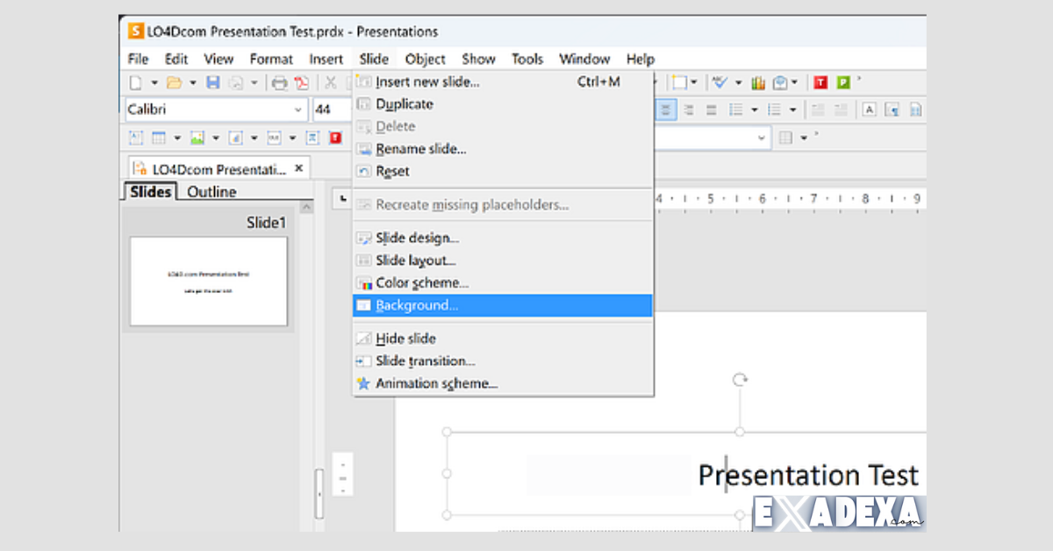Switch to the Outline tab
This screenshot has width=1053, height=551.
pos(211,191)
